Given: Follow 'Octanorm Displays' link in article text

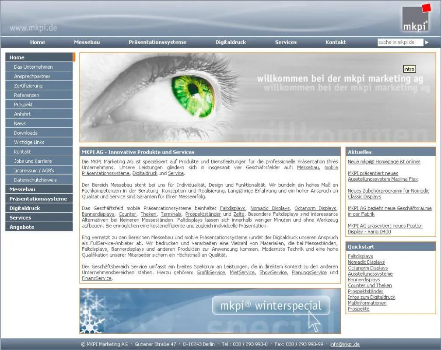Looking at the screenshot, I should click(x=315, y=208).
